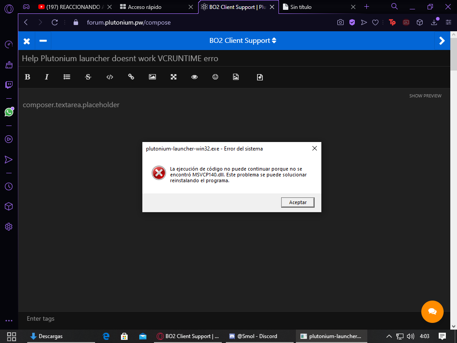Open Descargas from the taskbar
The image size is (457, 343).
[61, 336]
